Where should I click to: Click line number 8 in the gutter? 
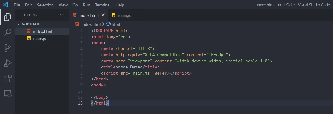[82, 73]
